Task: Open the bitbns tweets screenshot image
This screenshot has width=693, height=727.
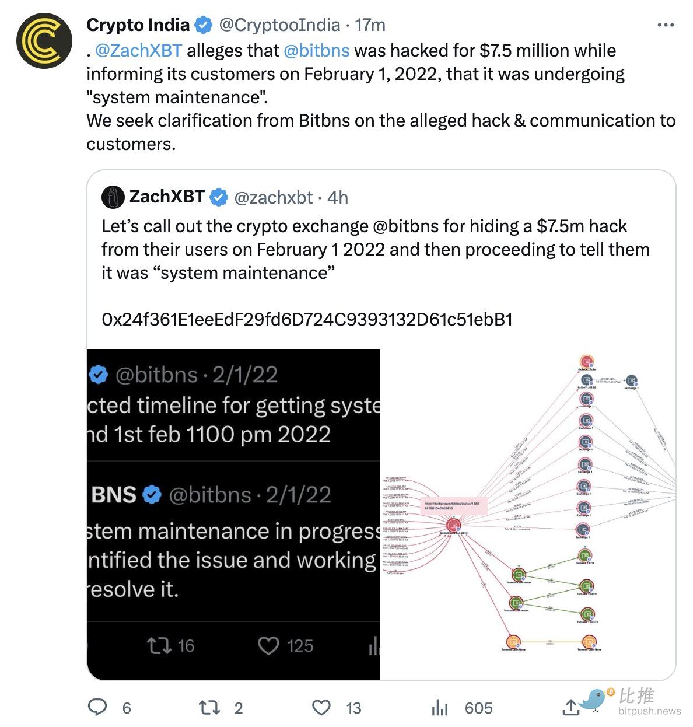Action: (x=234, y=515)
